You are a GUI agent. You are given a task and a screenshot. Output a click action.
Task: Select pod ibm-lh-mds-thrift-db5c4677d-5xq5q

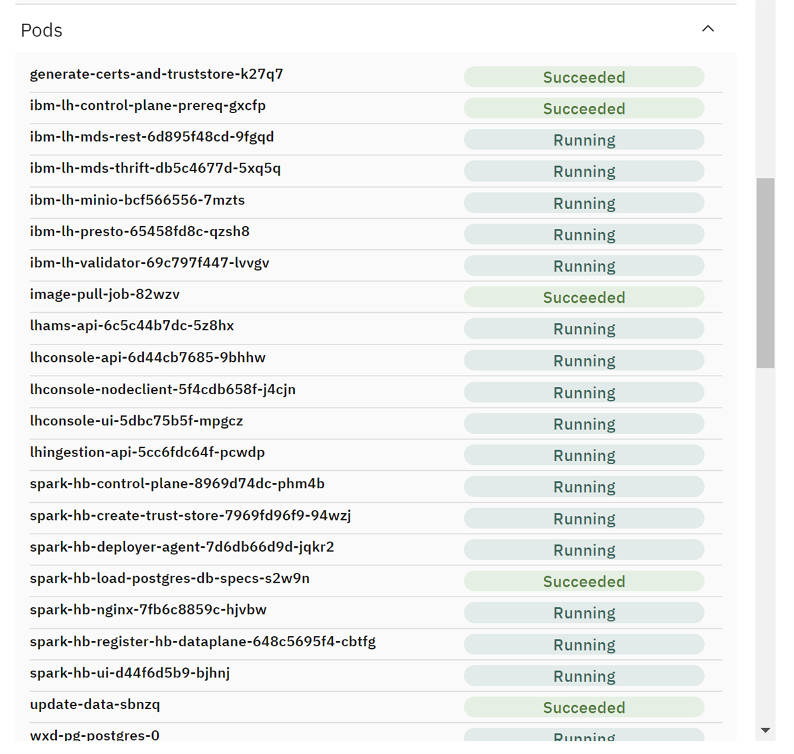coord(155,169)
